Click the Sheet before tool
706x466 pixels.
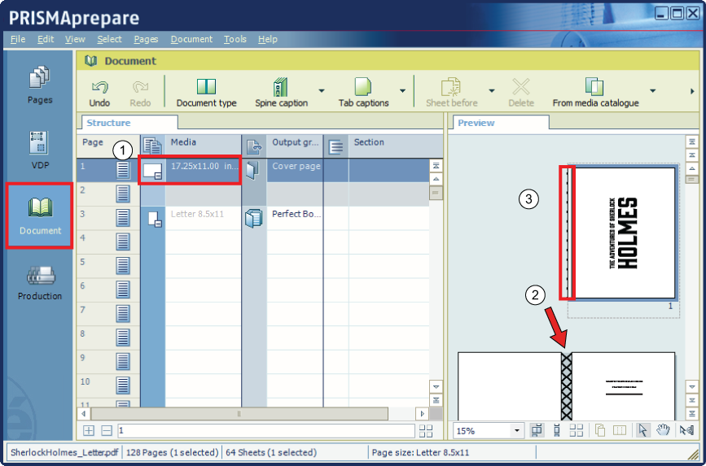pos(452,93)
